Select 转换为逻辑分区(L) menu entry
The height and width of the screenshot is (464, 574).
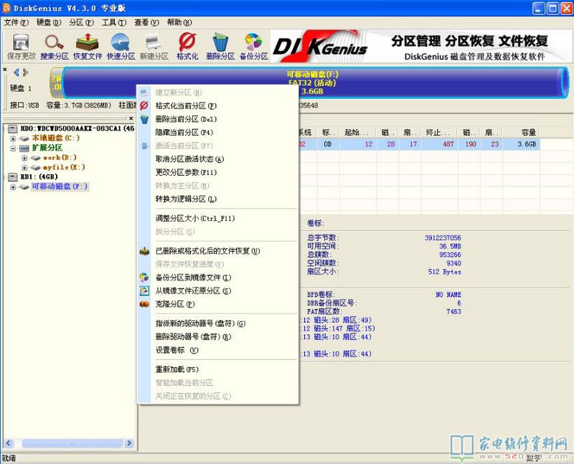[x=218, y=199]
